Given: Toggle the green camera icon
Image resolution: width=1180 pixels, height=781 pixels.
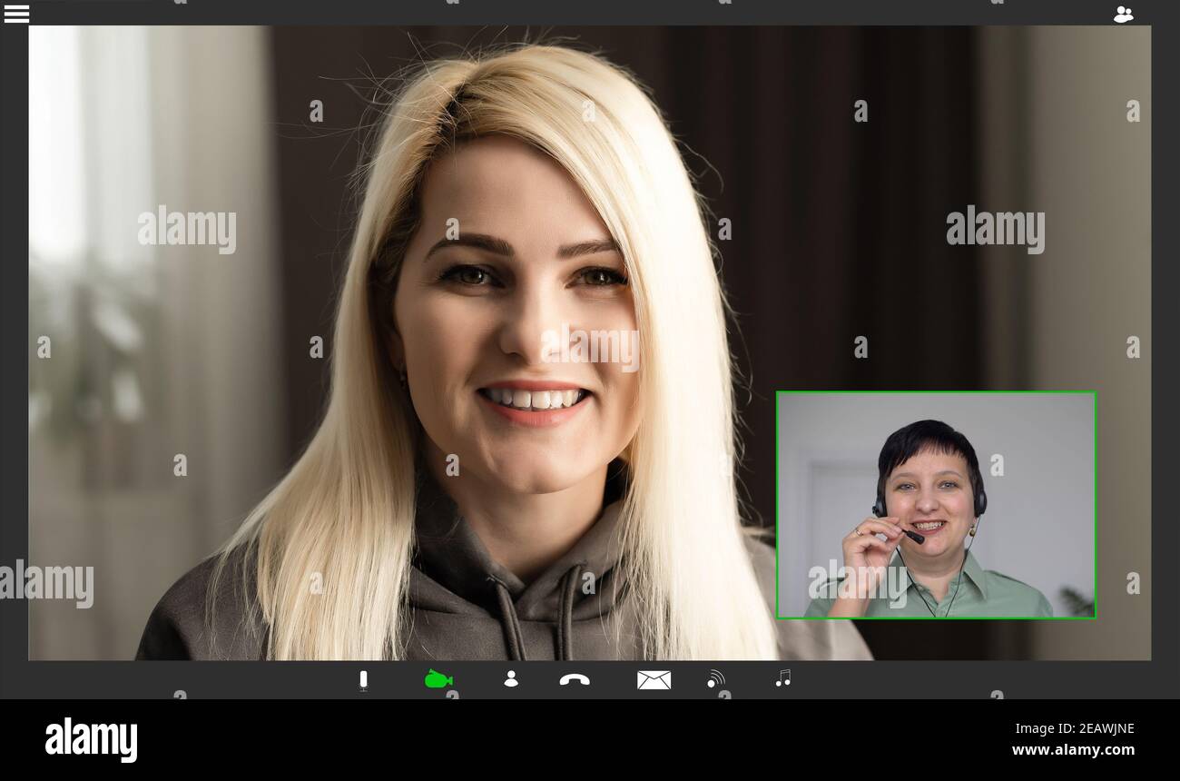Looking at the screenshot, I should (x=438, y=679).
